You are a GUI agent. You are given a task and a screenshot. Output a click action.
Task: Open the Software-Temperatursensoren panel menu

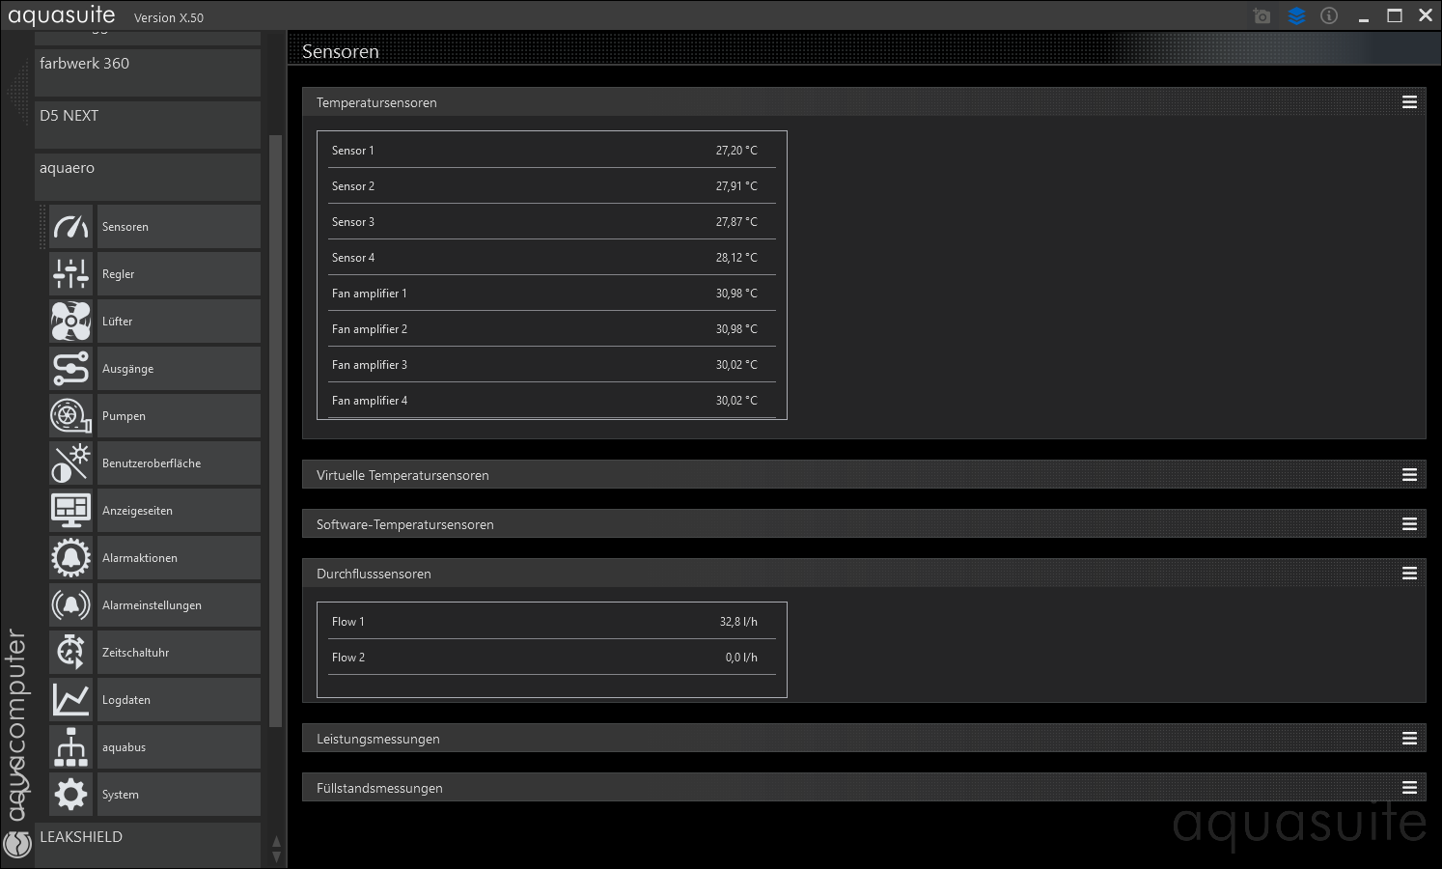(x=1409, y=524)
